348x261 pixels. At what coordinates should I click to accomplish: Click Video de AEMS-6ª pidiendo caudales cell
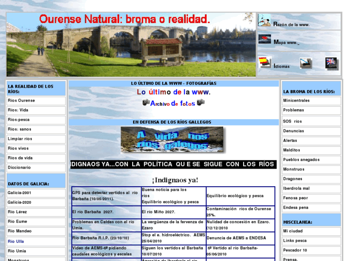pos(106,251)
